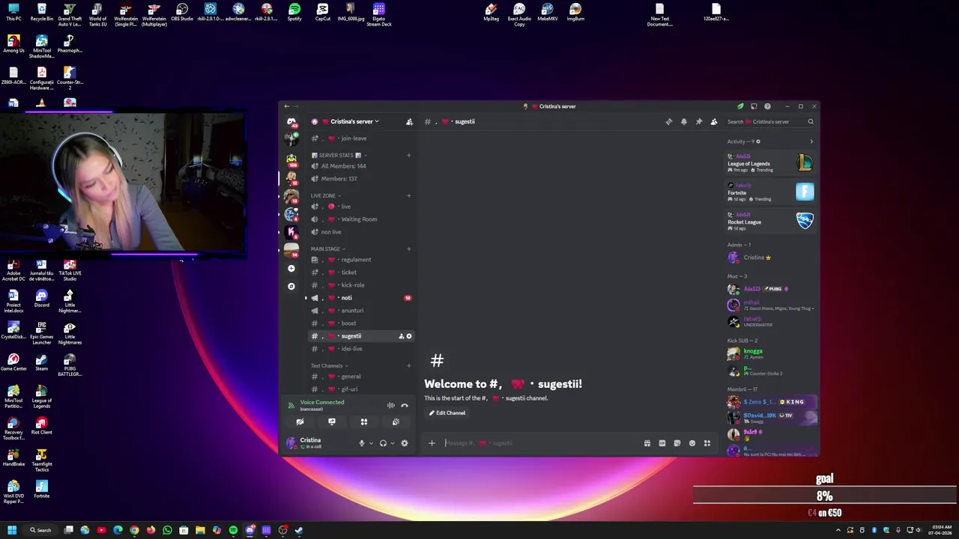Open the GIF picker in message bar

pos(662,443)
